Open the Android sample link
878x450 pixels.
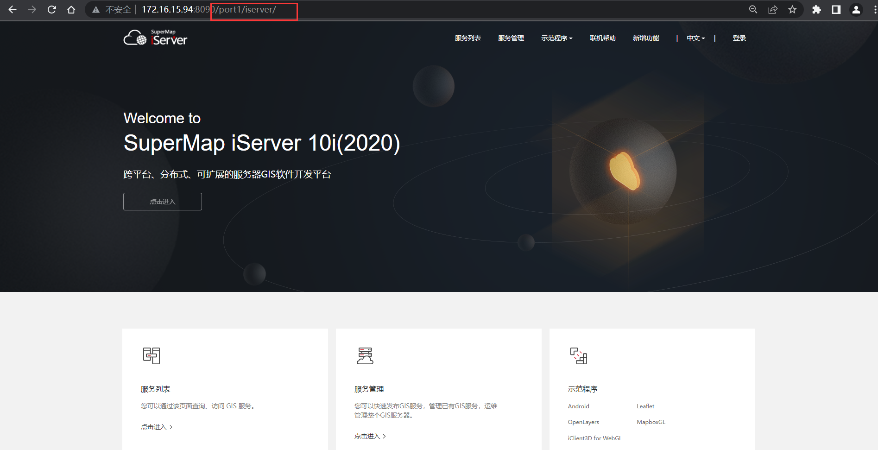579,406
